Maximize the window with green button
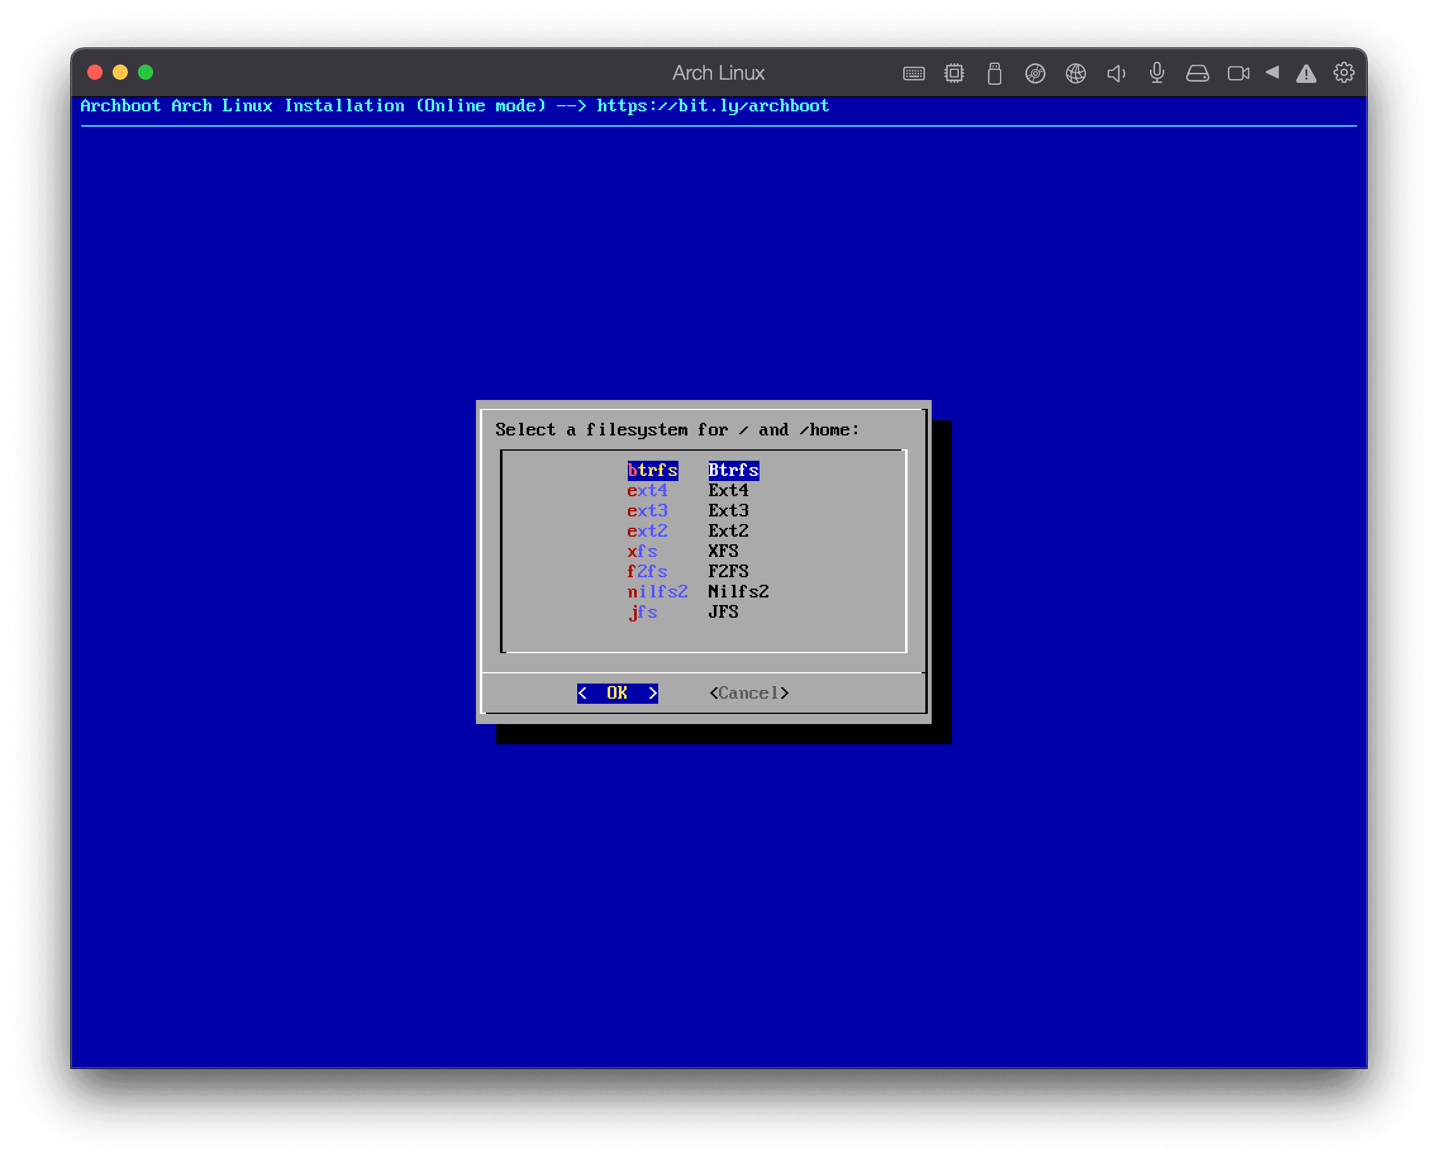Image resolution: width=1438 pixels, height=1162 pixels. pos(146,72)
